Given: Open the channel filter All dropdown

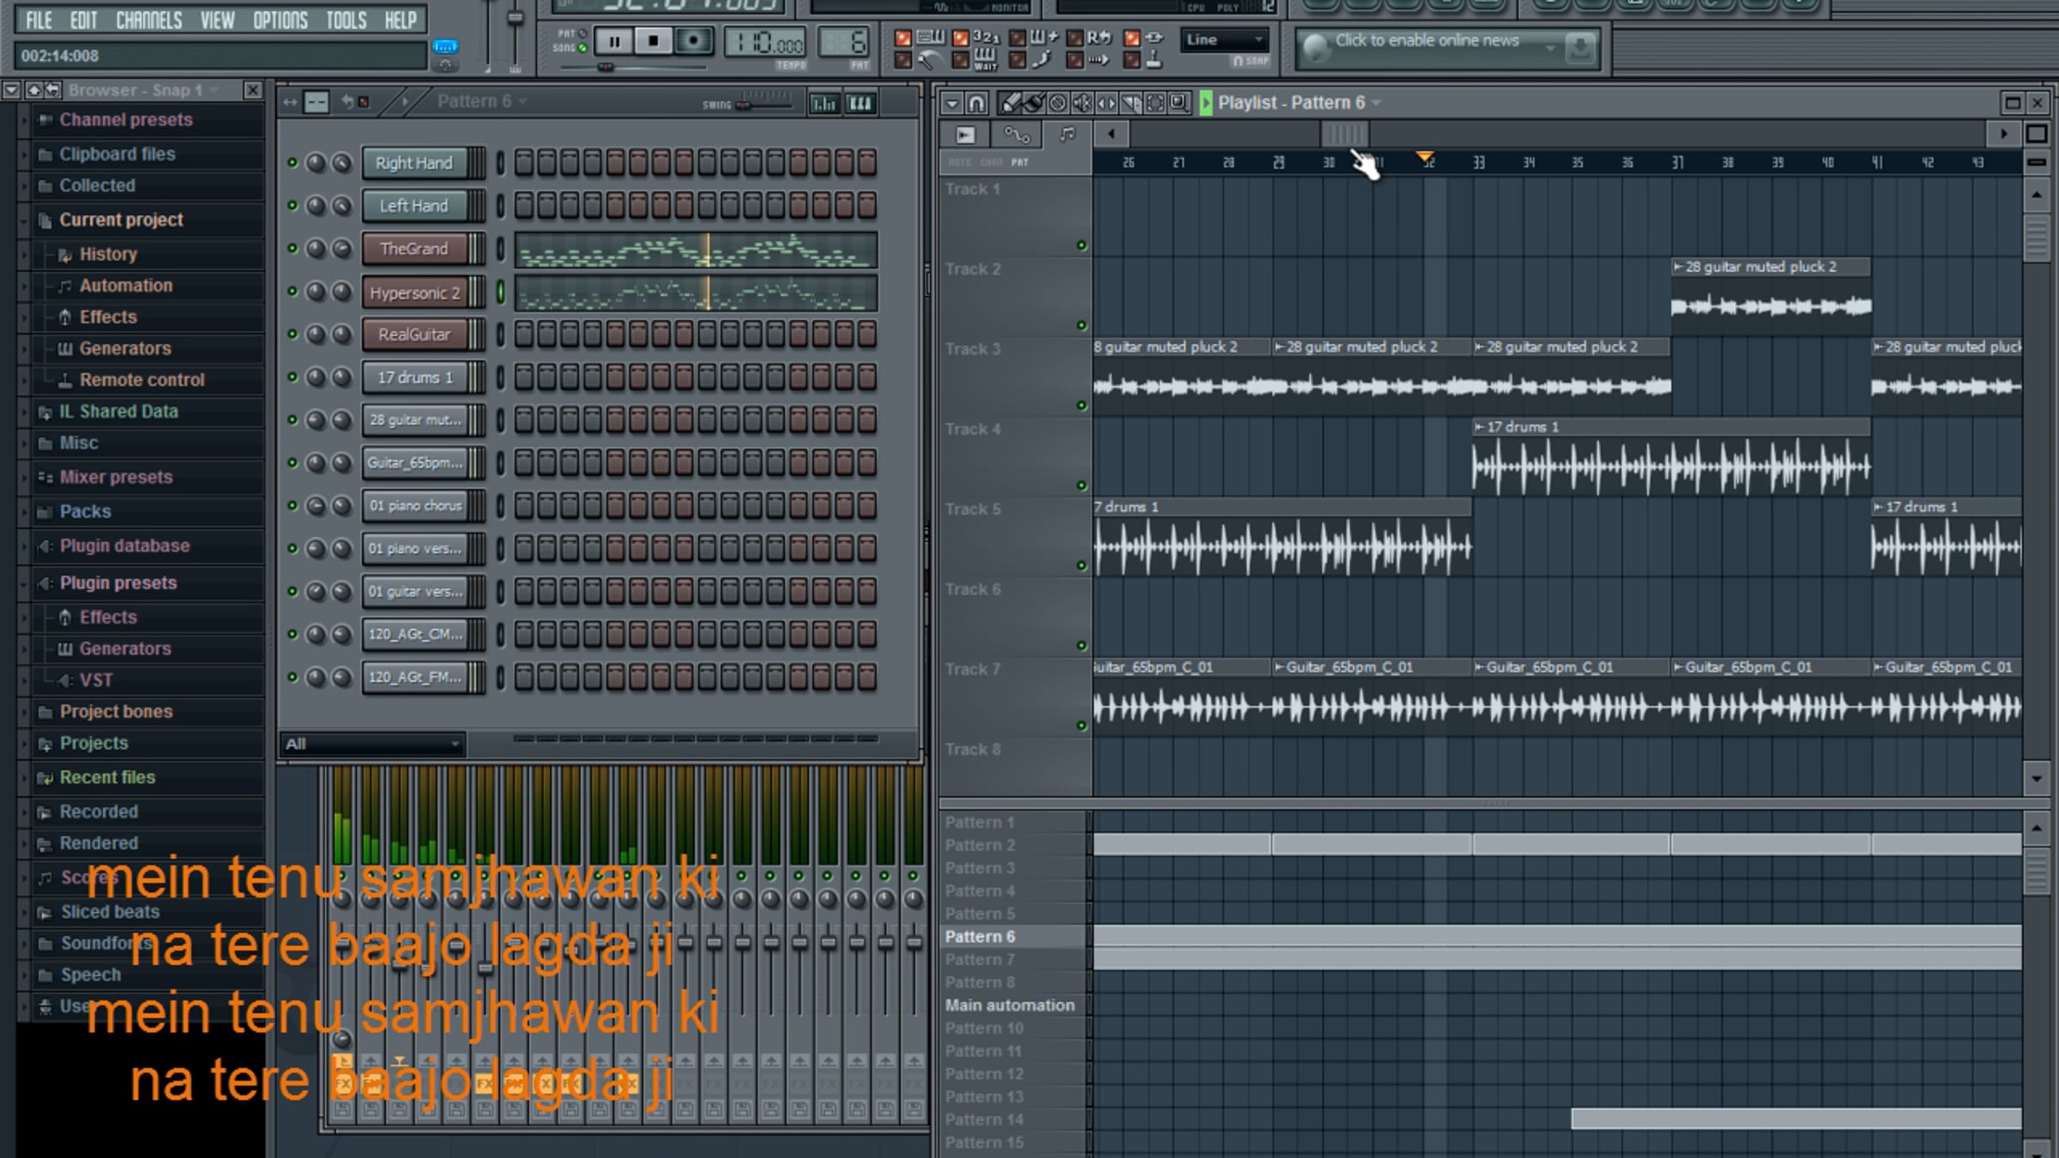Looking at the screenshot, I should [x=372, y=744].
